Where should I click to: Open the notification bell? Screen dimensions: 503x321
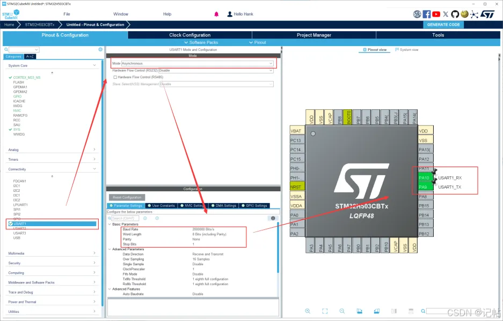[216, 14]
